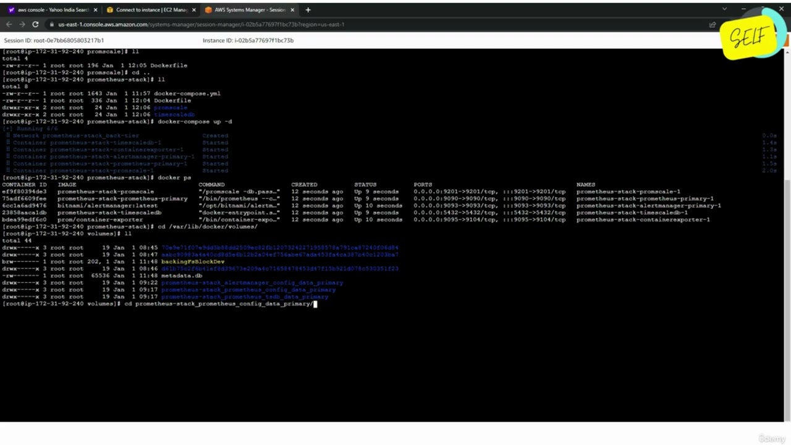Close the Yahoo India Search tab
This screenshot has width=791, height=445.
click(x=96, y=10)
